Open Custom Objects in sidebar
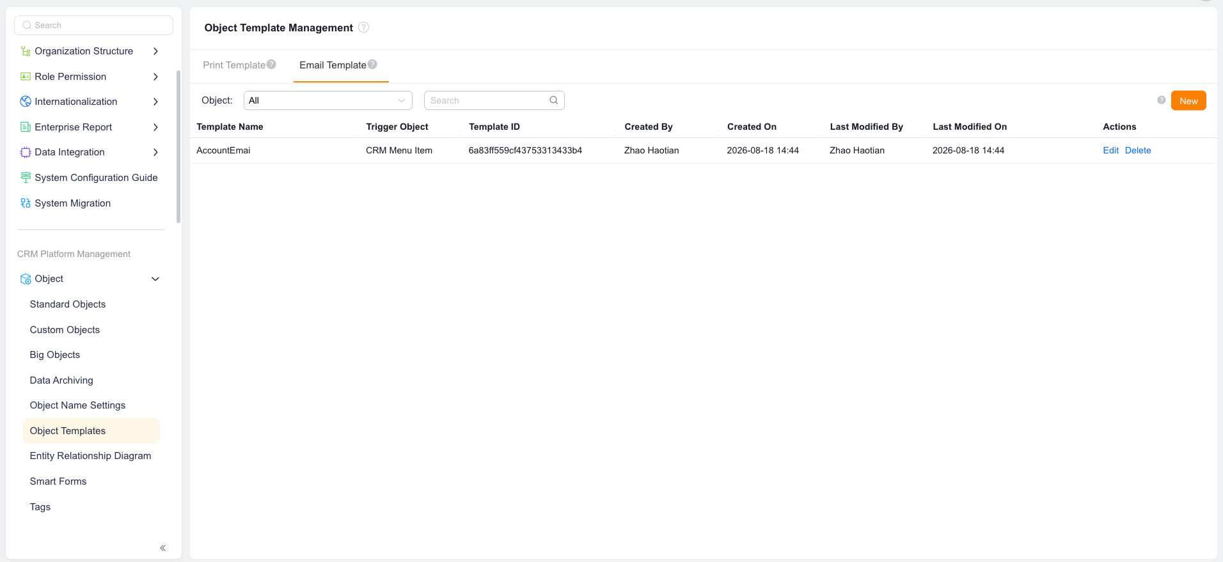 65,330
